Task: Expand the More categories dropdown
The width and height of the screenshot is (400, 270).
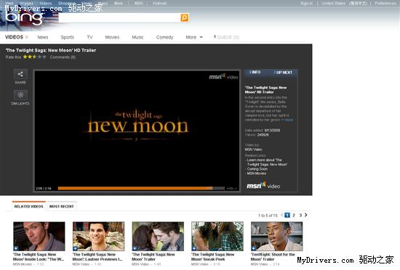Action: [x=194, y=38]
